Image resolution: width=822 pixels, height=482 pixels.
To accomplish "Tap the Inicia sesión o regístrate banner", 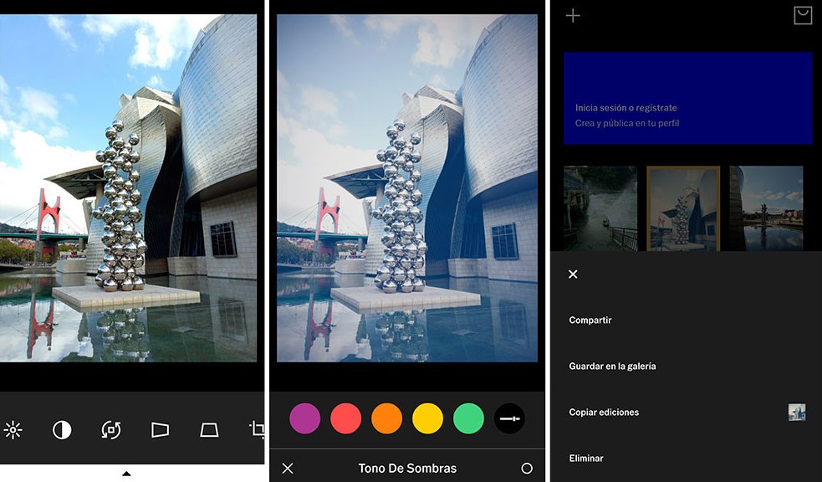I will pyautogui.click(x=687, y=99).
